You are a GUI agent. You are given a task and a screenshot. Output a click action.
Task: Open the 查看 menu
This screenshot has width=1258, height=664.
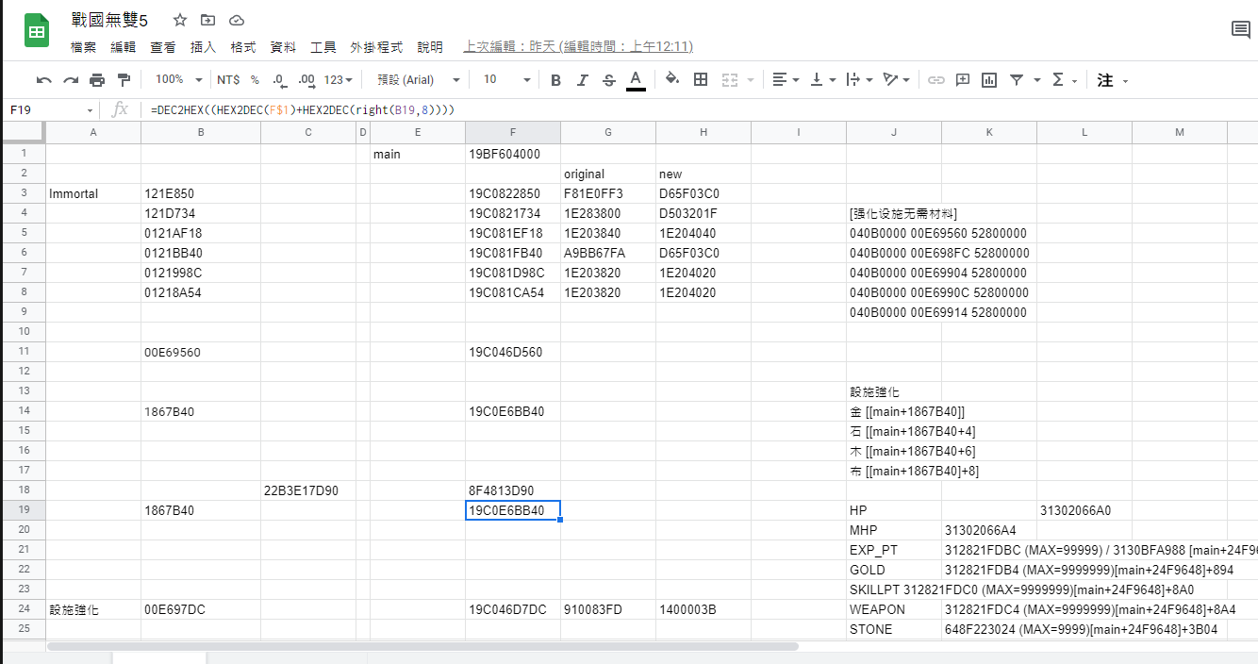[x=163, y=46]
